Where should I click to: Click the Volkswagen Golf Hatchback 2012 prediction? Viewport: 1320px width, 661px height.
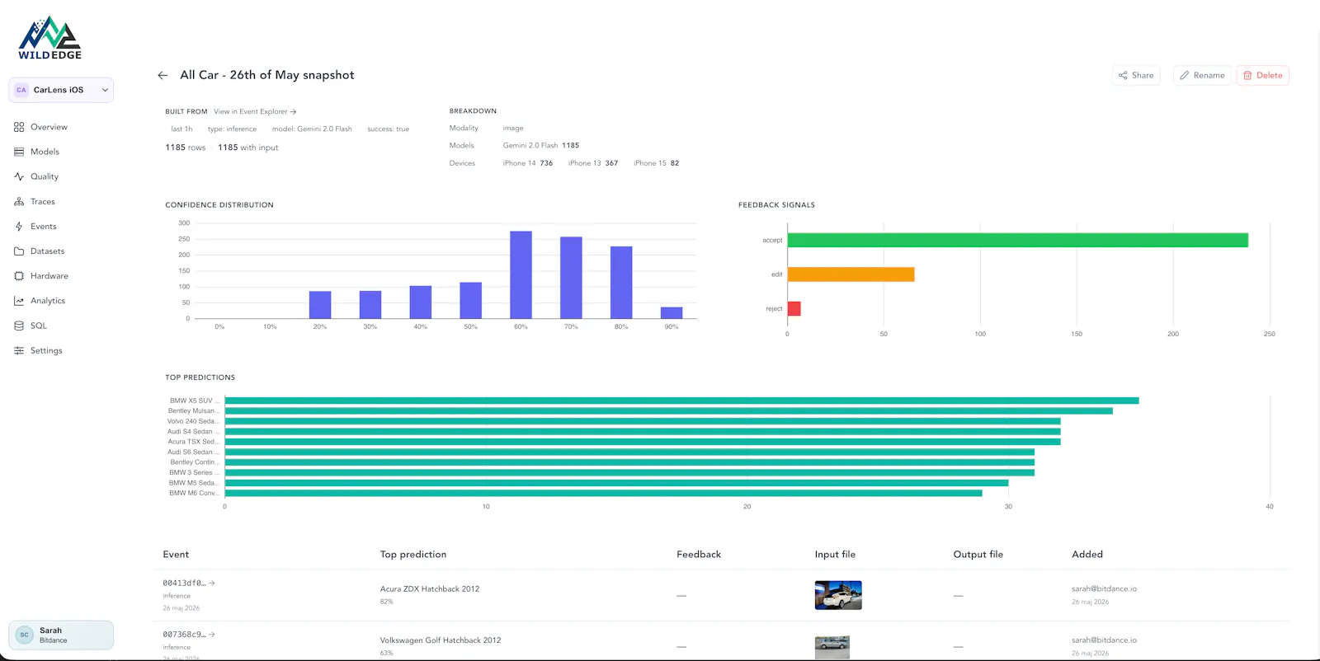441,640
